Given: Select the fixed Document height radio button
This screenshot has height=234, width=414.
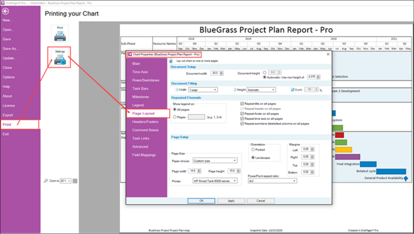Looking at the screenshot, I should pyautogui.click(x=264, y=72).
